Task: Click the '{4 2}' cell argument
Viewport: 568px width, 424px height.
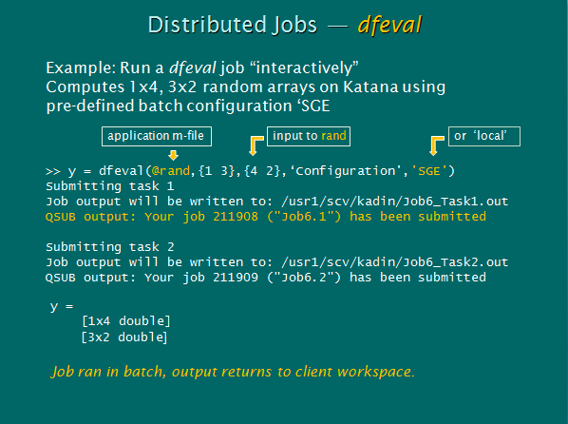Action: click(x=262, y=171)
